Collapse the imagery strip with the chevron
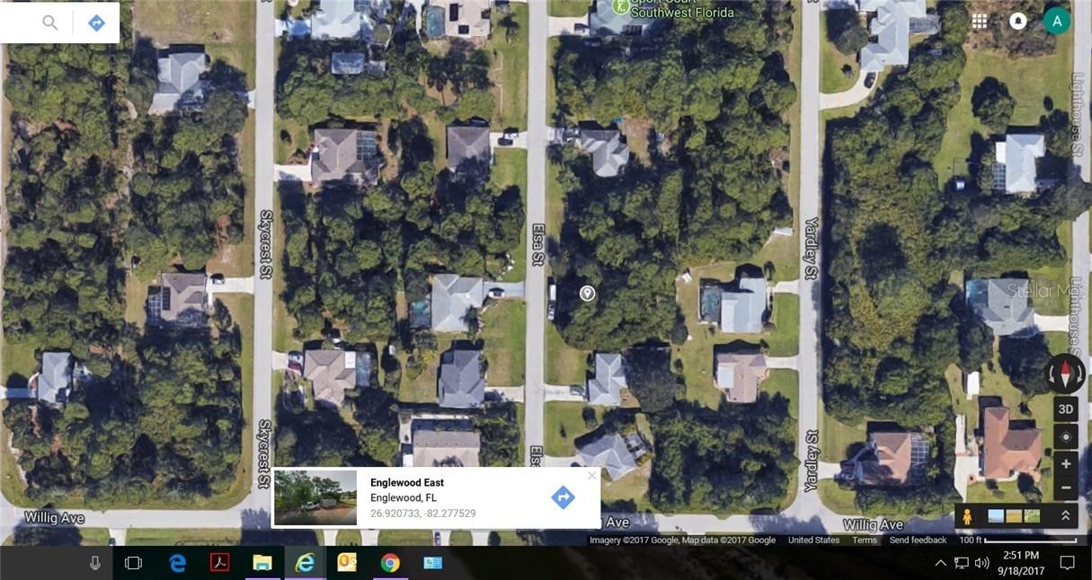 (1063, 514)
